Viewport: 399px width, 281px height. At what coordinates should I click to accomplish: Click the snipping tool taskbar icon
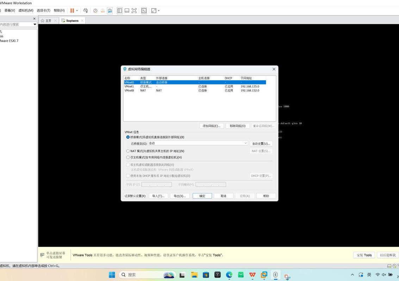[x=287, y=276]
